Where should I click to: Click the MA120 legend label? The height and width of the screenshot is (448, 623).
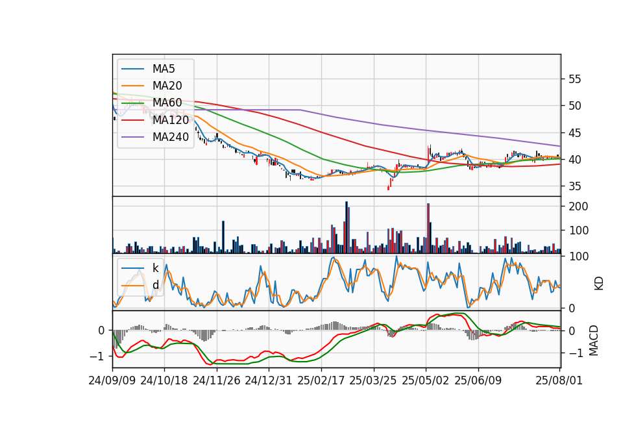tap(171, 119)
